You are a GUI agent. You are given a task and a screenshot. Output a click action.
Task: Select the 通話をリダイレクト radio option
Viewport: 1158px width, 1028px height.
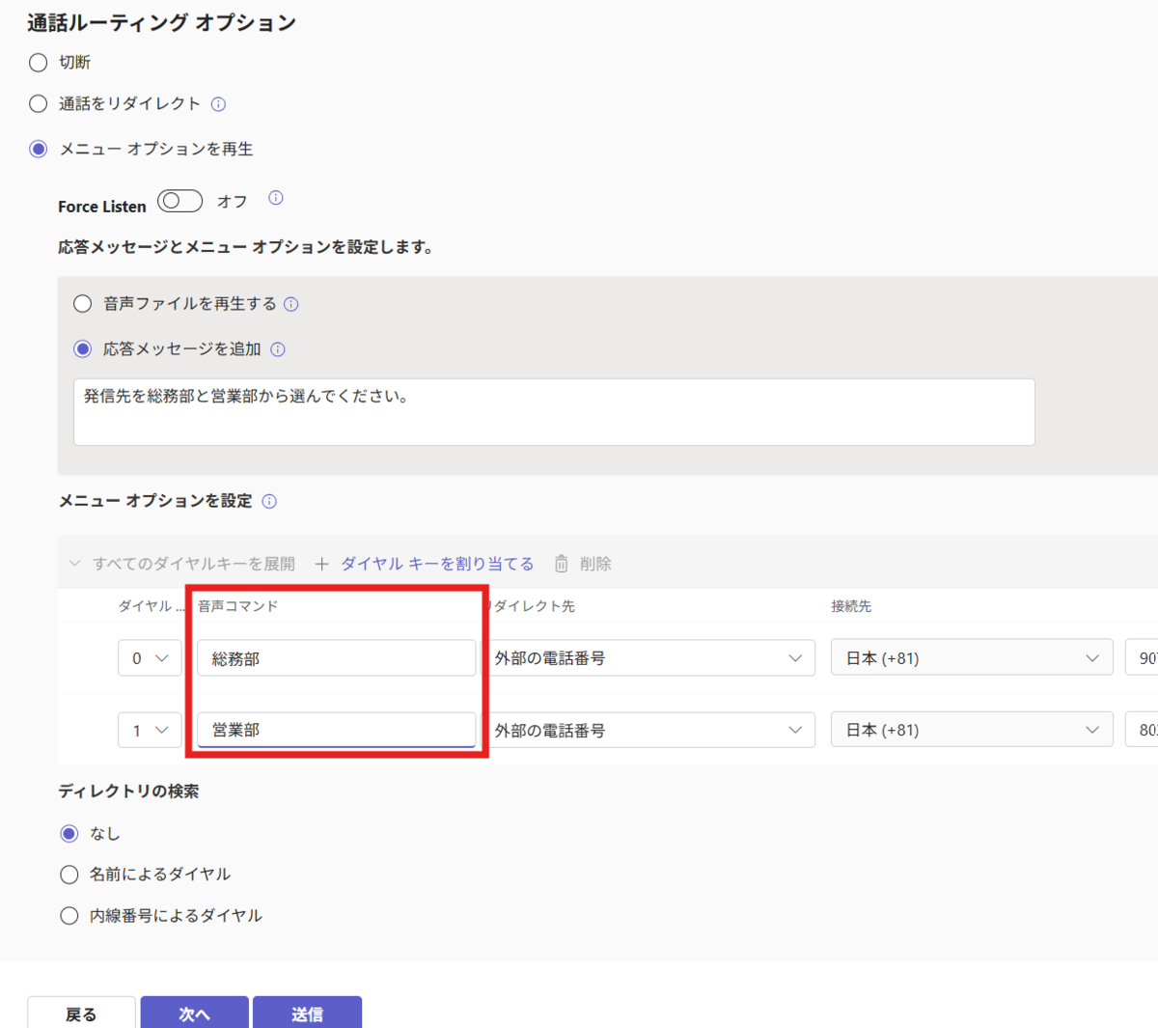pos(38,103)
